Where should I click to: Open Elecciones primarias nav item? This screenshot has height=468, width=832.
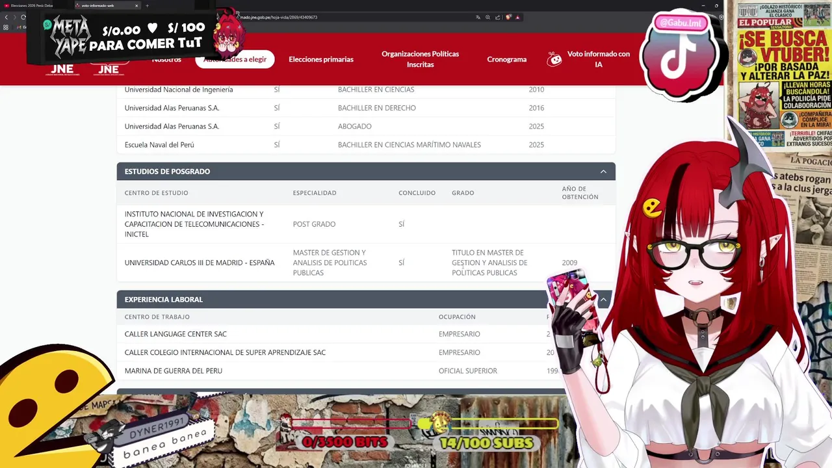click(x=321, y=59)
